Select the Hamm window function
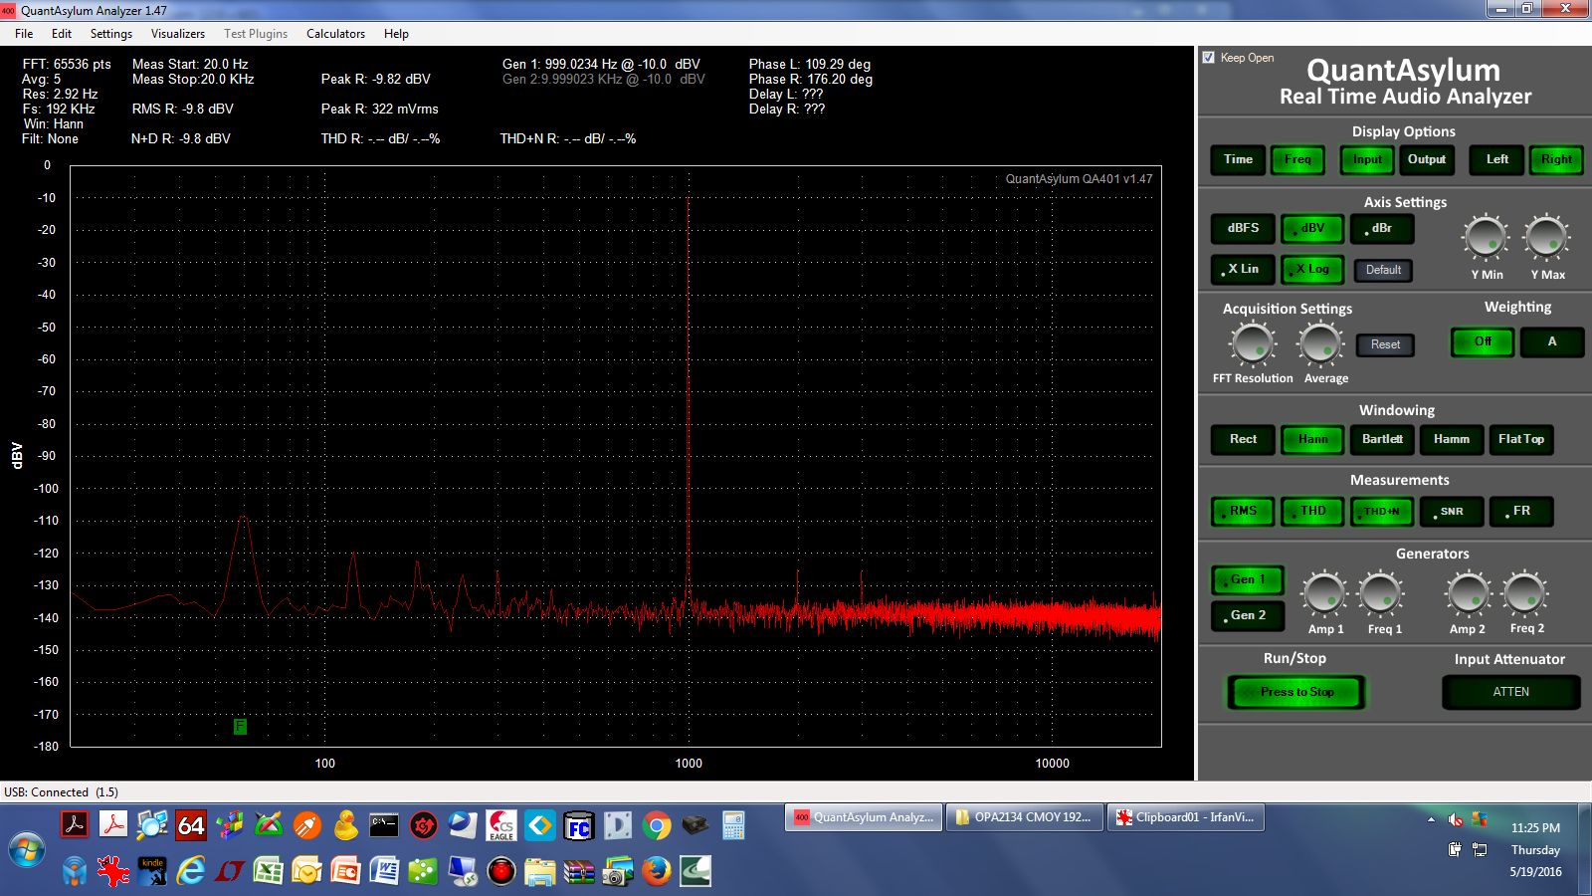The height and width of the screenshot is (896, 1592). (x=1451, y=439)
